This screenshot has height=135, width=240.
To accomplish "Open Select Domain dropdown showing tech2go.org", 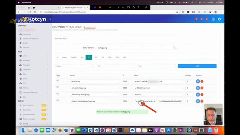I will click(136, 48).
